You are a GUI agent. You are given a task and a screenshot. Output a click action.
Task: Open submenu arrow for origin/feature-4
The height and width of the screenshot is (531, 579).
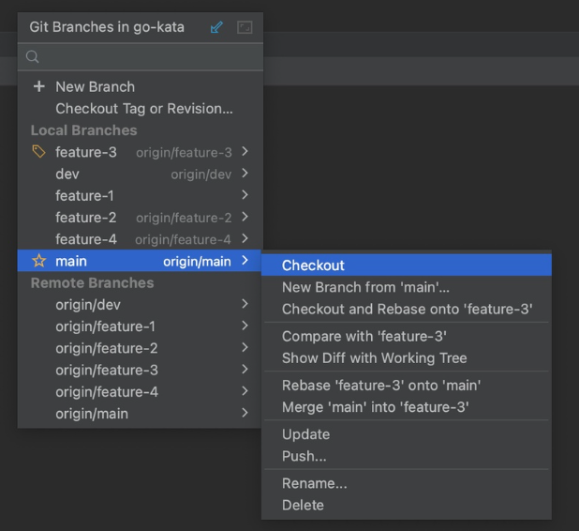pyautogui.click(x=245, y=391)
